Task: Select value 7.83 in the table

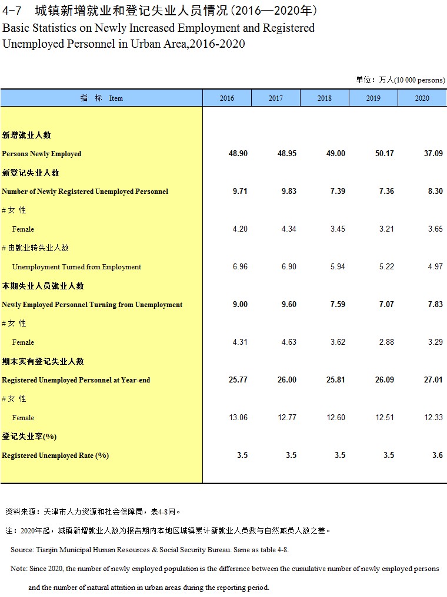Action: tap(435, 304)
